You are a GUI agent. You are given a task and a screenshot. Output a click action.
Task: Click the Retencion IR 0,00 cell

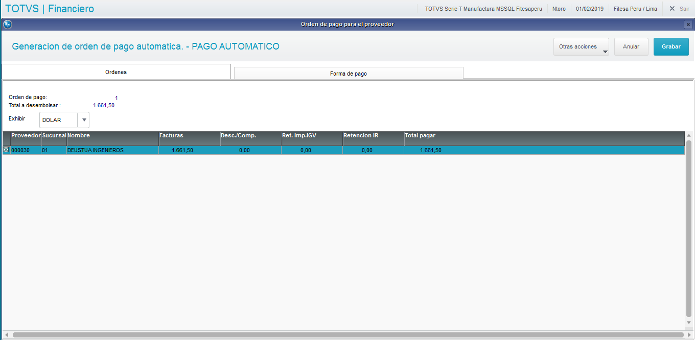(x=374, y=150)
